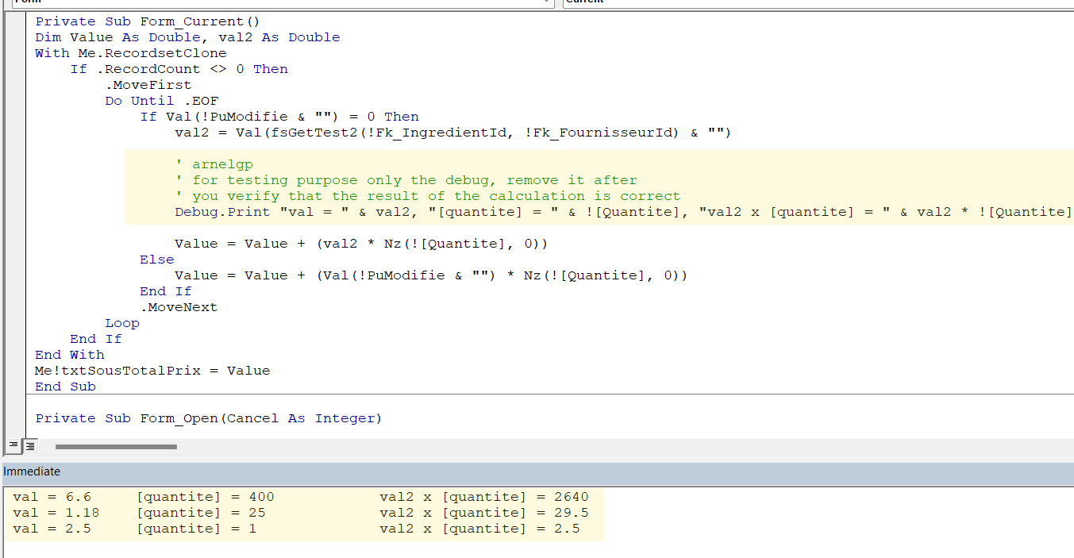1074x558 pixels.
Task: Click the 'Else' keyword line
Action: click(x=157, y=260)
